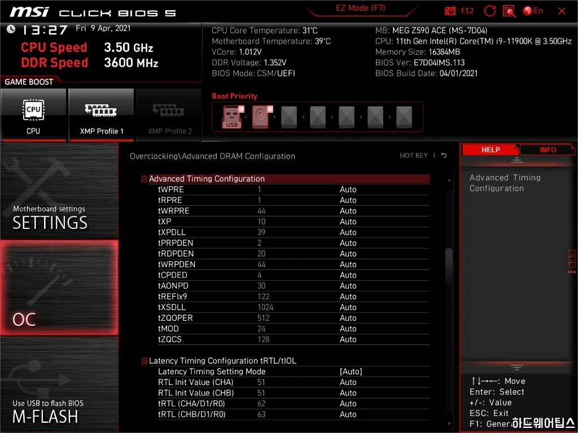Open the SETTINGS motherboard section
The width and height of the screenshot is (578, 433).
click(59, 191)
